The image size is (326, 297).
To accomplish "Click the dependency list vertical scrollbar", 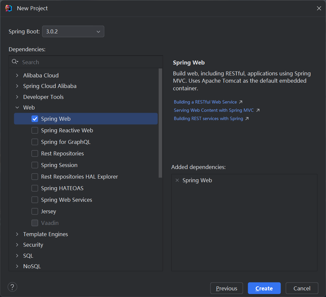I will coord(160,123).
